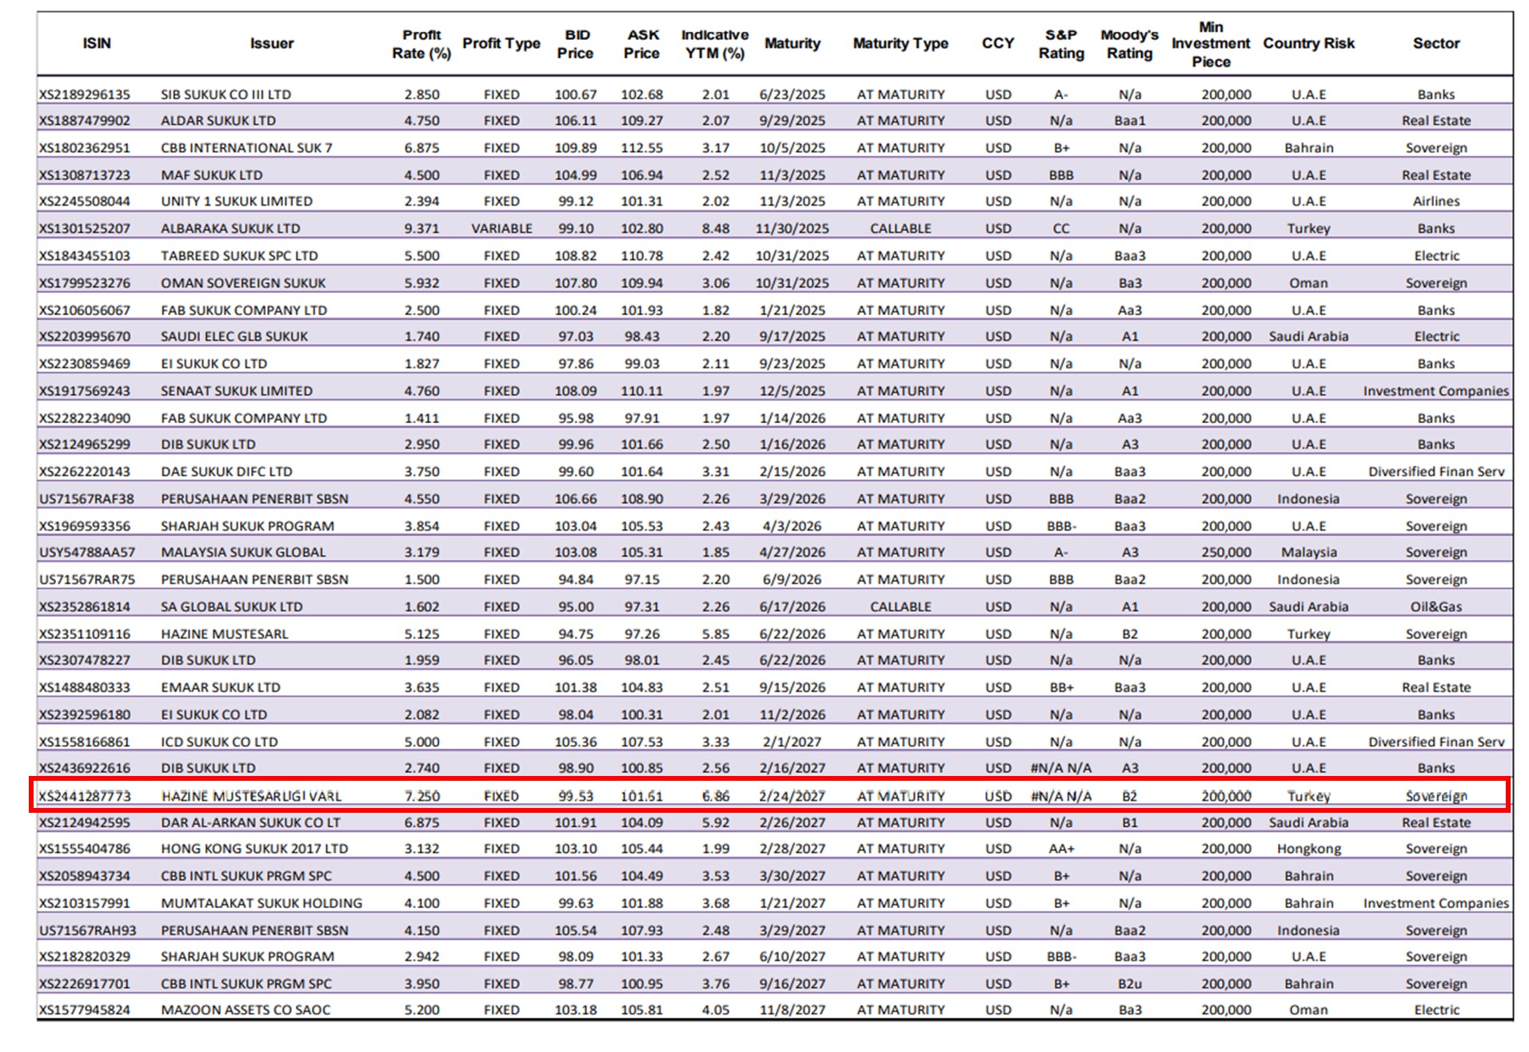Select issuer MAZOON ASSETS CO SAOC

coord(246,1011)
